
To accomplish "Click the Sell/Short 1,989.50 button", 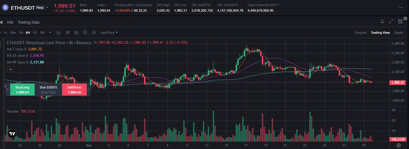I will [x=74, y=90].
